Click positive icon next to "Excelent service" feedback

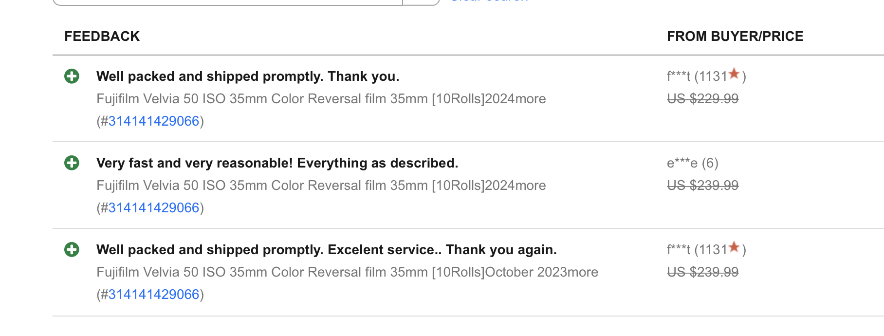[x=72, y=250]
